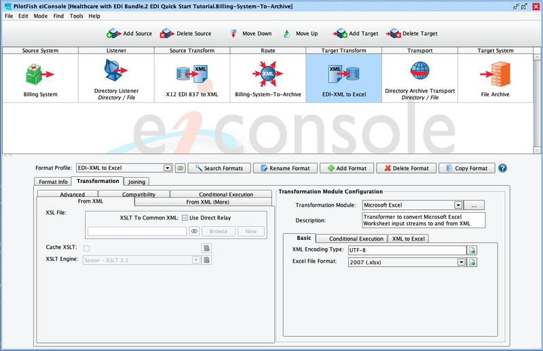Click Delete Target in the toolbar
The image size is (543, 351).
(412, 34)
